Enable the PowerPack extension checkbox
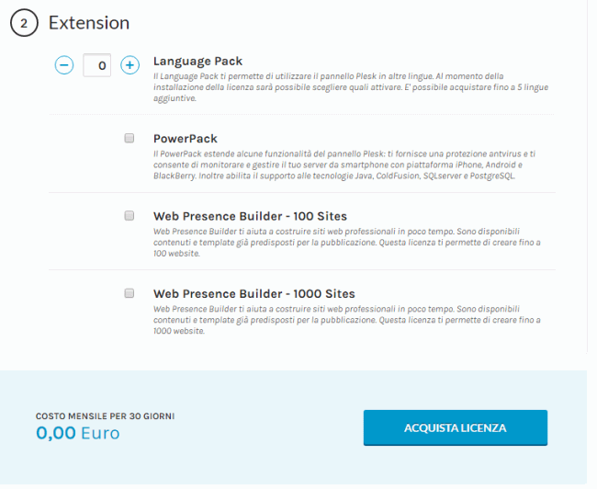The image size is (597, 489). (x=130, y=138)
